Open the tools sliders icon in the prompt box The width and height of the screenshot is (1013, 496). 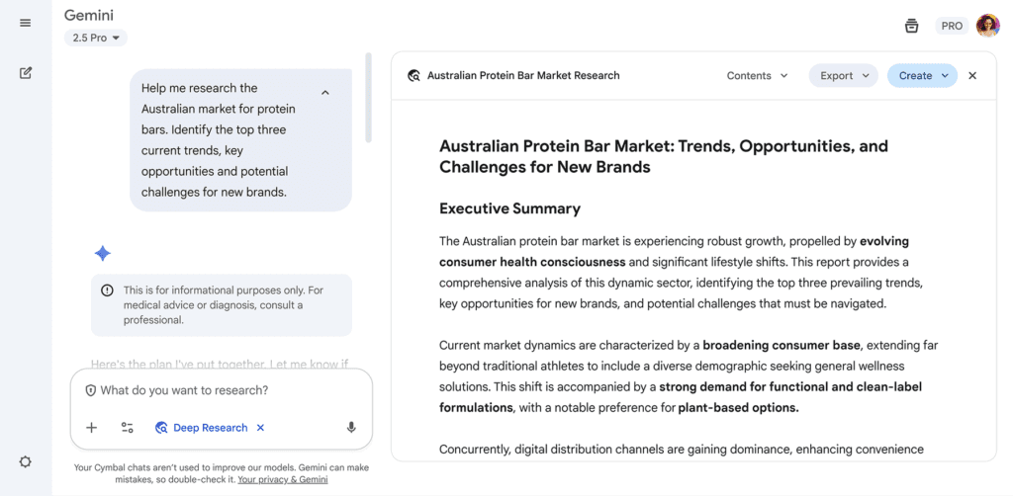click(x=128, y=428)
